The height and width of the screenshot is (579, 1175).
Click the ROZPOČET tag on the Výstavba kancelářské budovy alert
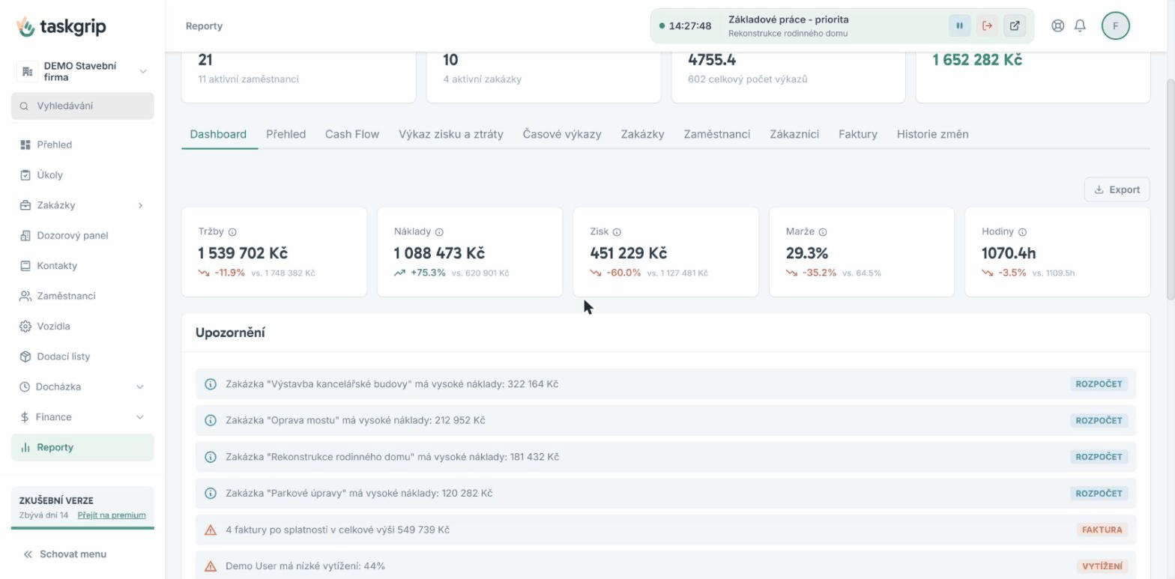(x=1099, y=384)
